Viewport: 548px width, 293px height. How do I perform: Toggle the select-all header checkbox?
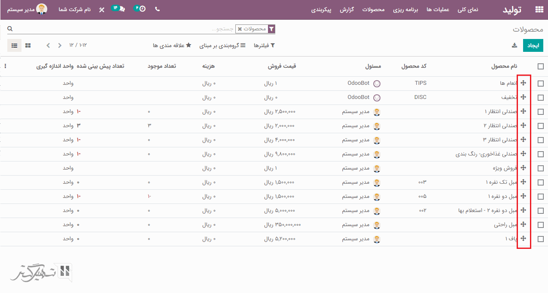[x=541, y=66]
